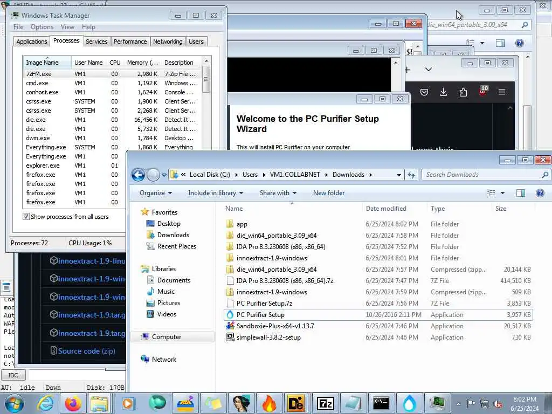Image resolution: width=552 pixels, height=414 pixels.
Task: Expand Organize dropdown in Explorer toolbar
Action: point(156,193)
